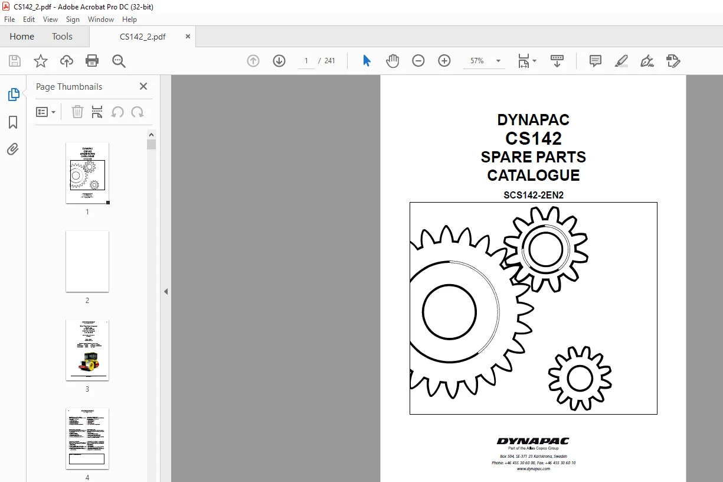Activate the Hand pan tool
Image resolution: width=723 pixels, height=482 pixels.
click(392, 61)
